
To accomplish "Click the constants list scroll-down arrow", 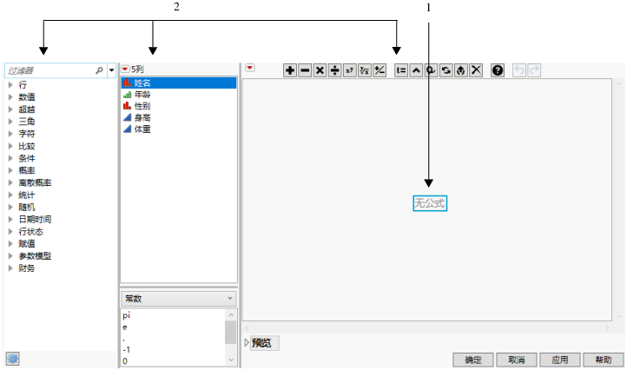I will 231,360.
